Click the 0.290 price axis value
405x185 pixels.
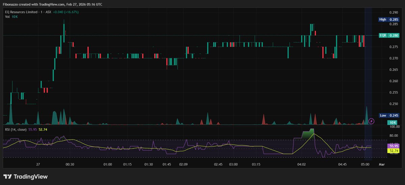[394, 12]
